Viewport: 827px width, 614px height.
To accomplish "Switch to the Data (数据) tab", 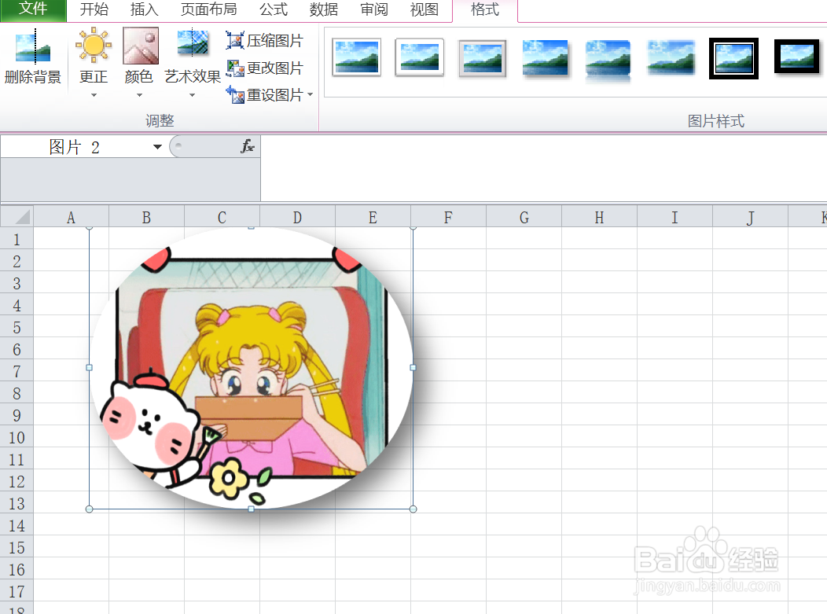I will [x=323, y=9].
